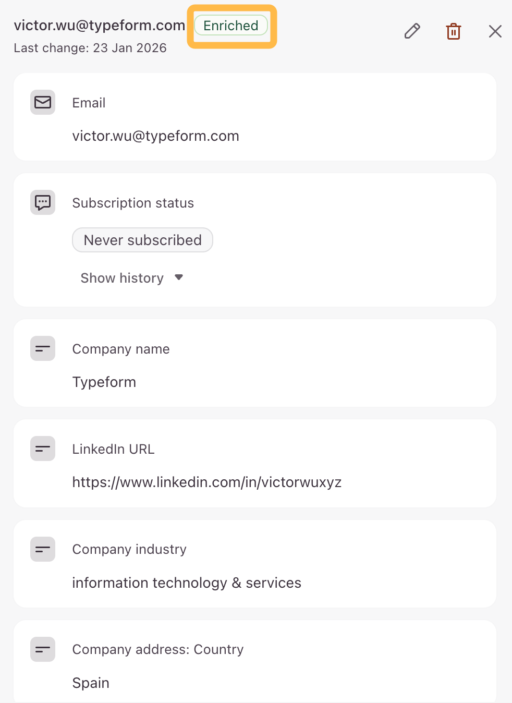Click the Subscription status chat icon
The width and height of the screenshot is (512, 703).
pyautogui.click(x=43, y=202)
